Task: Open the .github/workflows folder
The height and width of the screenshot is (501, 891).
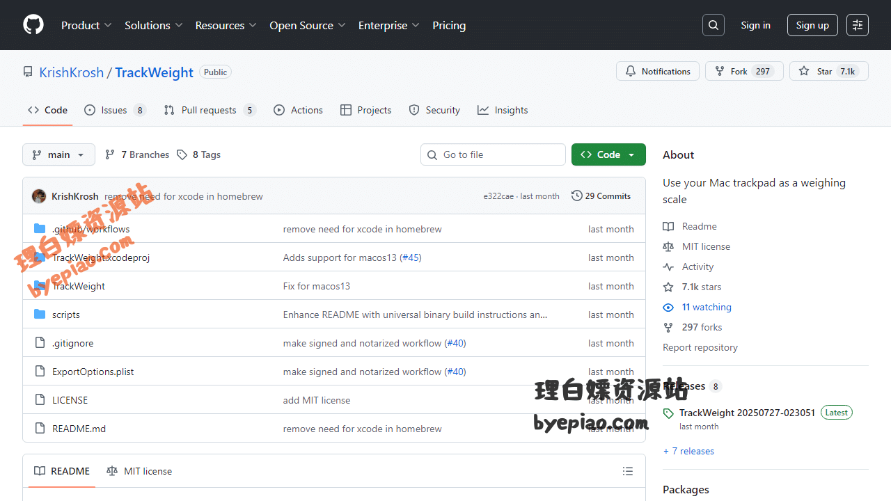Action: (x=90, y=229)
